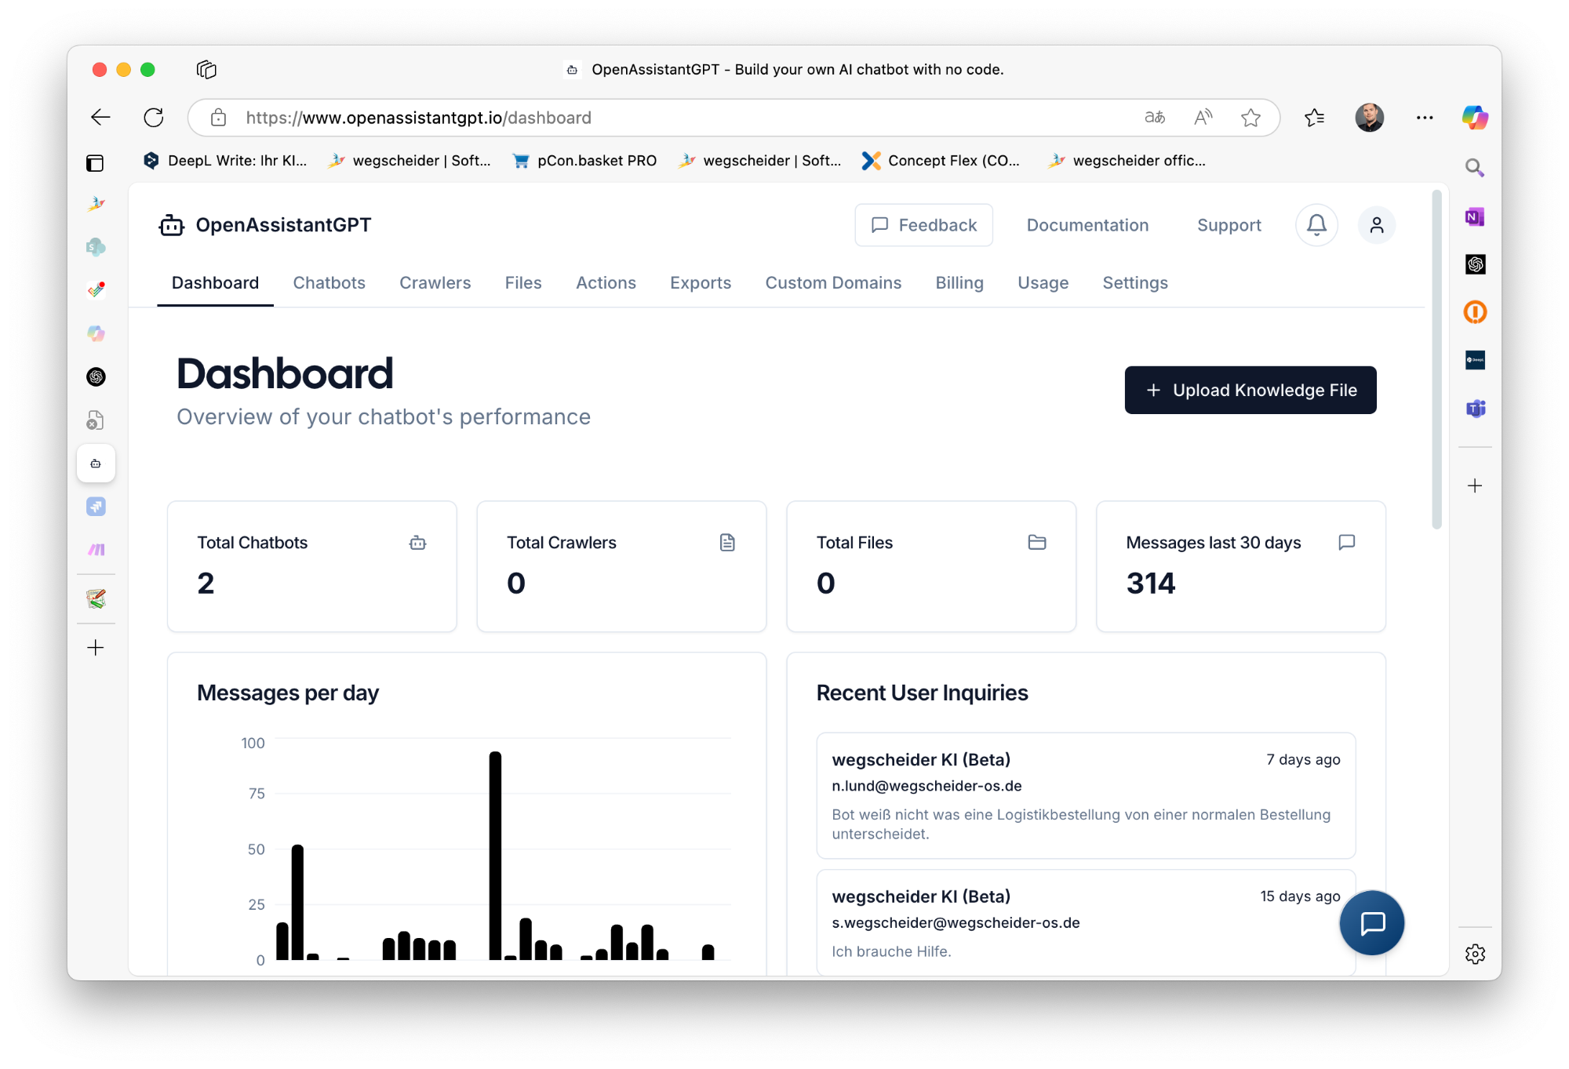Open the user account menu icon

point(1376,225)
